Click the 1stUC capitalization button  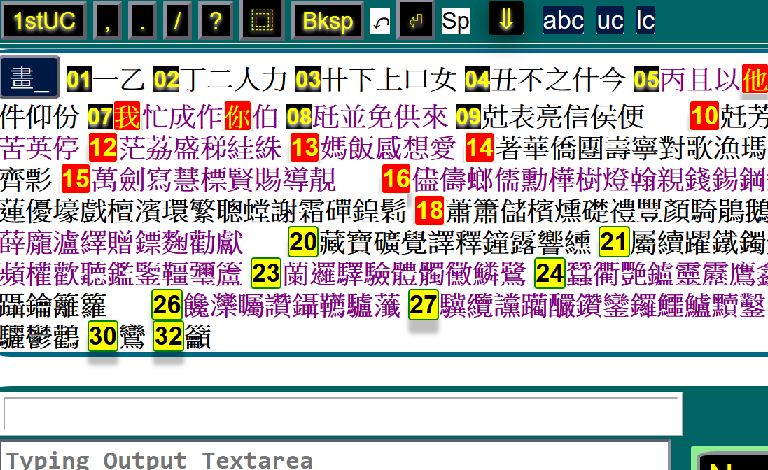pos(43,20)
